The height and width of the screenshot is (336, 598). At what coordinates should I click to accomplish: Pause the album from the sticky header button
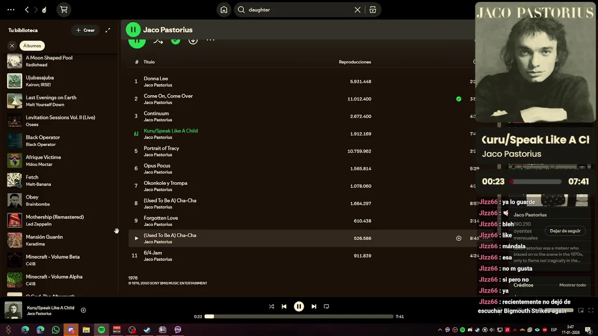point(133,30)
